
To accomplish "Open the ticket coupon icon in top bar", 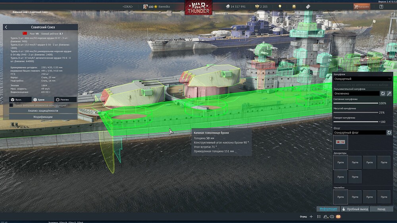I will 308,7.
